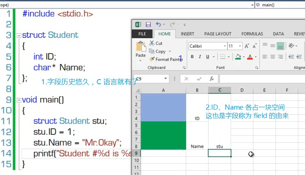Open Insert Function fx dialog

pyautogui.click(x=211, y=79)
